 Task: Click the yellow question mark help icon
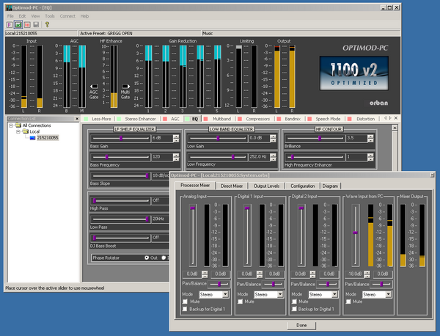coord(47,24)
